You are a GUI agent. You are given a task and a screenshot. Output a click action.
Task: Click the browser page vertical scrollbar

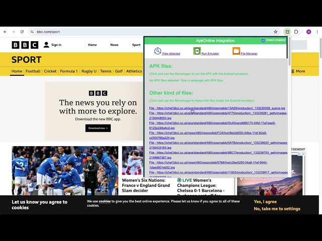pyautogui.click(x=320, y=48)
